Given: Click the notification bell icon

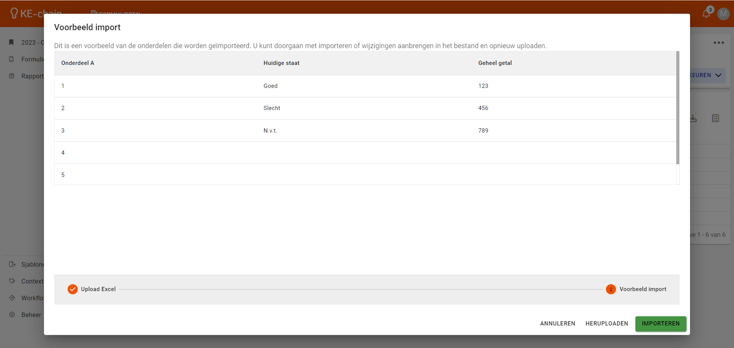Looking at the screenshot, I should click(x=706, y=14).
